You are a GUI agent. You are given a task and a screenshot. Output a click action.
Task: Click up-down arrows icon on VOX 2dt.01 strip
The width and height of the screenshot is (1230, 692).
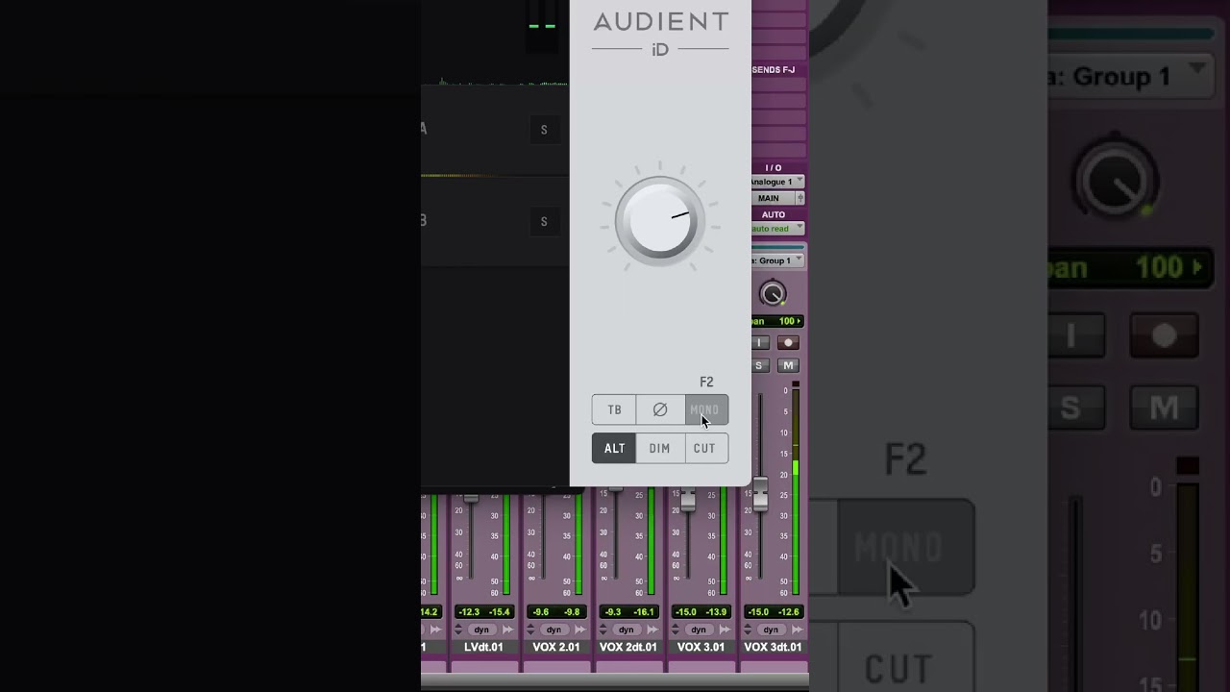click(x=603, y=630)
